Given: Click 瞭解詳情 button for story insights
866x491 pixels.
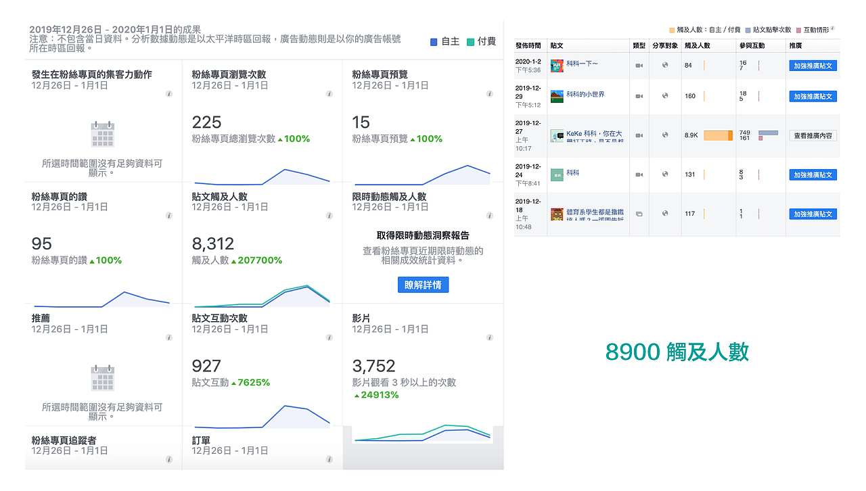Looking at the screenshot, I should coord(423,285).
